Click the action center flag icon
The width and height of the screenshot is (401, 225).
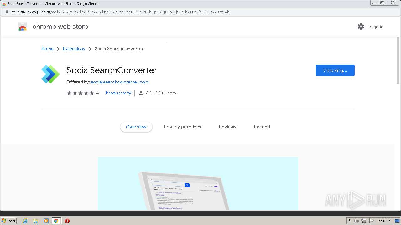(371, 221)
